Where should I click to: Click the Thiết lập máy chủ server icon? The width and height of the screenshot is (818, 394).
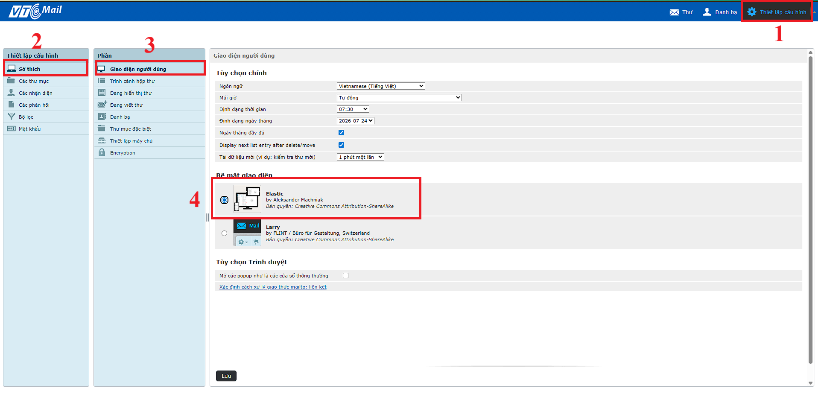point(102,140)
